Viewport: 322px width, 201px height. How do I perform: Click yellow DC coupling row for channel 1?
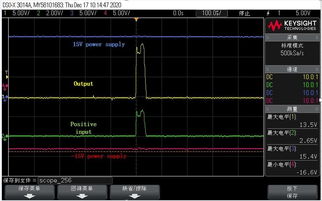tap(292, 77)
